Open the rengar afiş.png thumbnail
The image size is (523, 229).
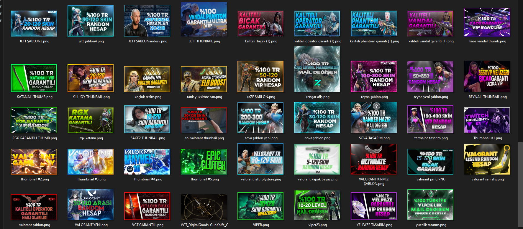pyautogui.click(x=317, y=69)
